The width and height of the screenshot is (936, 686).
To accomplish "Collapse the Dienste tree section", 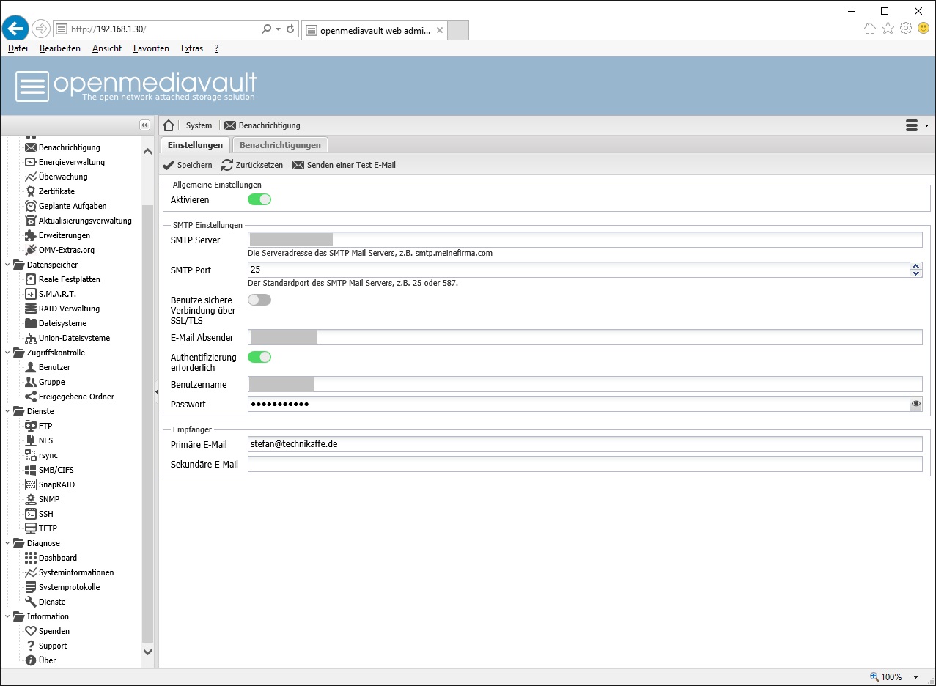I will coord(8,411).
